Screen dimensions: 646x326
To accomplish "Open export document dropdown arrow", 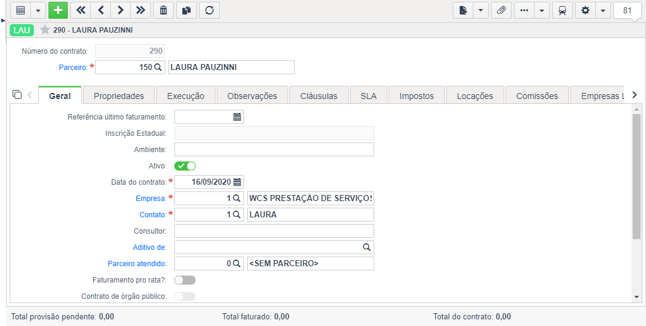I will [481, 10].
